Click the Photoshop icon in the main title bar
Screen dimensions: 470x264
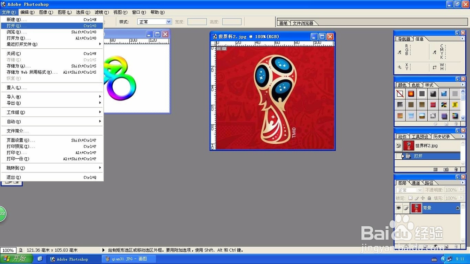point(3,4)
